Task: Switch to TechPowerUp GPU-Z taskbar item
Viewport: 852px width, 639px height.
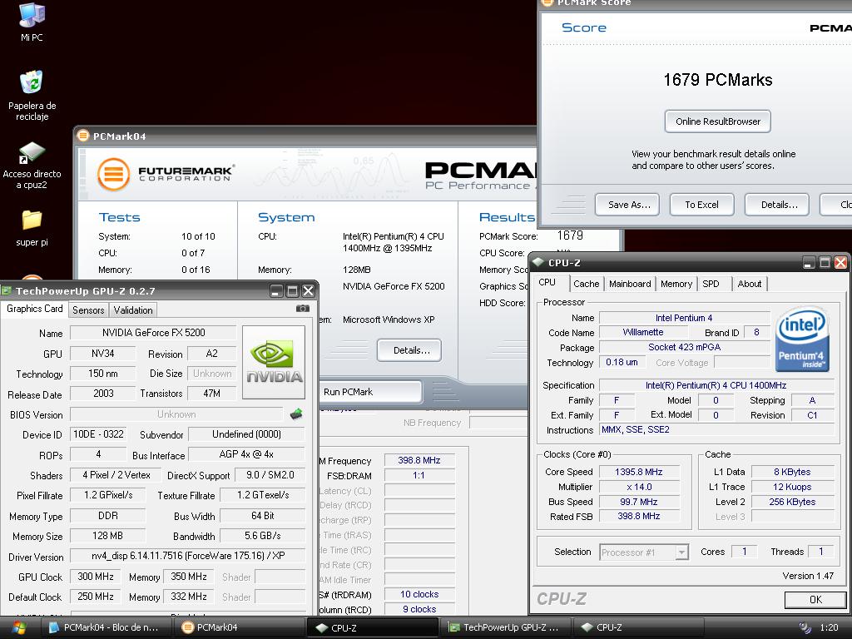Action: coord(505,627)
